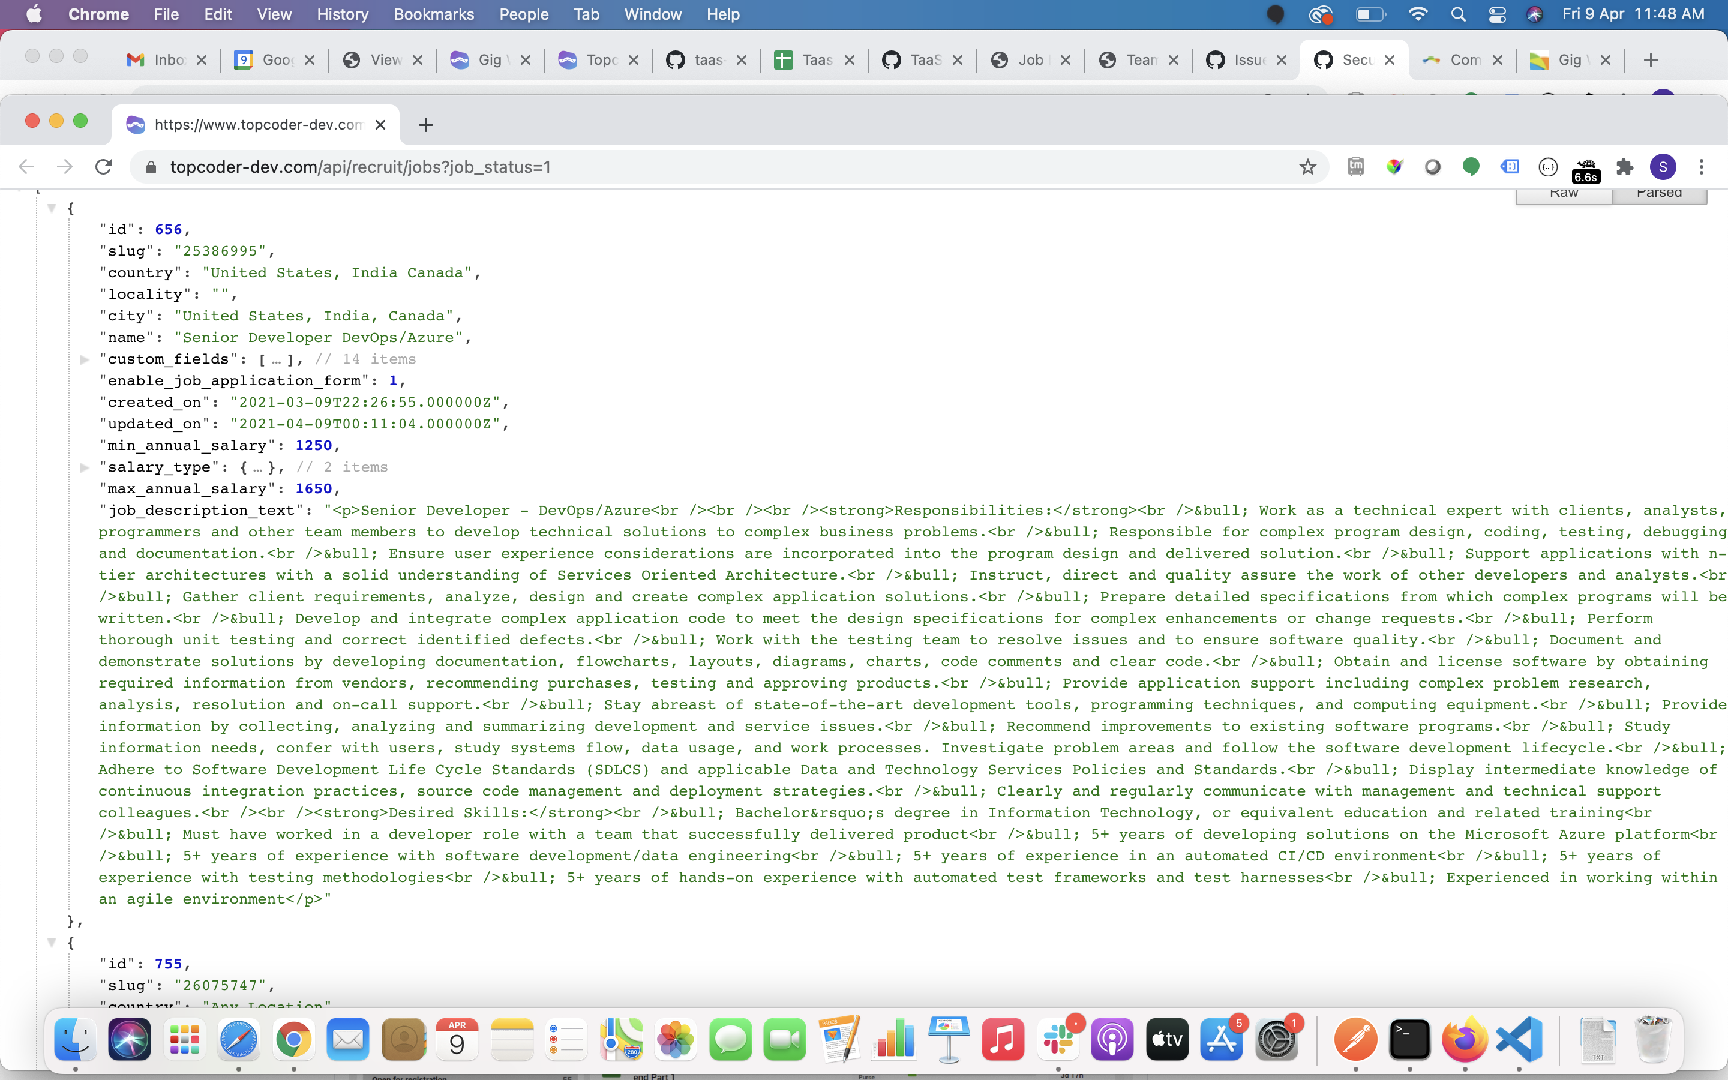The width and height of the screenshot is (1728, 1080).
Task: Collapse the job object with id 755
Action: [x=52, y=942]
